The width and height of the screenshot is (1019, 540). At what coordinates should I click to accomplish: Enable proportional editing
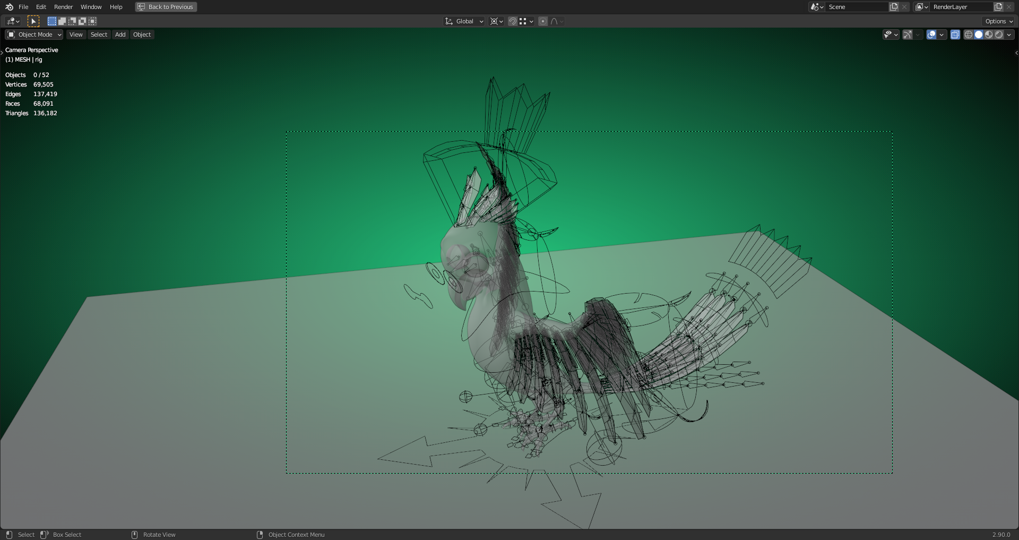coord(543,21)
